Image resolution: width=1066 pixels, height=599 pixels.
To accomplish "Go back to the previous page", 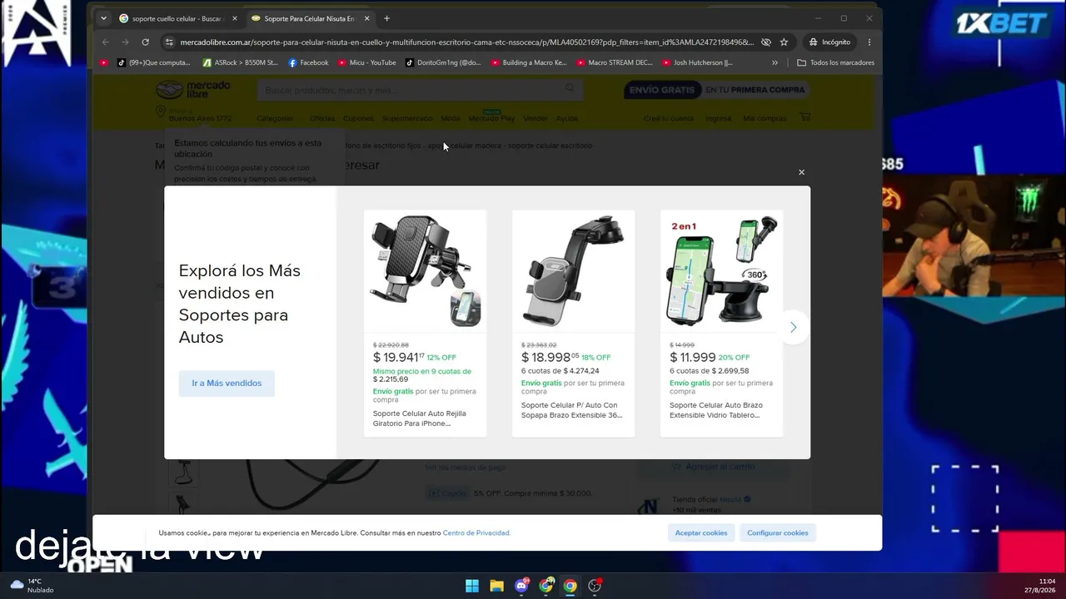I will 106,42.
